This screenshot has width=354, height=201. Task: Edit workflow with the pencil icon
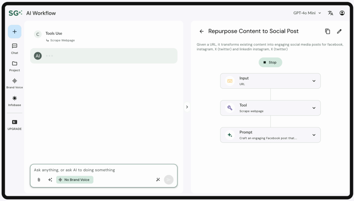pos(339,31)
